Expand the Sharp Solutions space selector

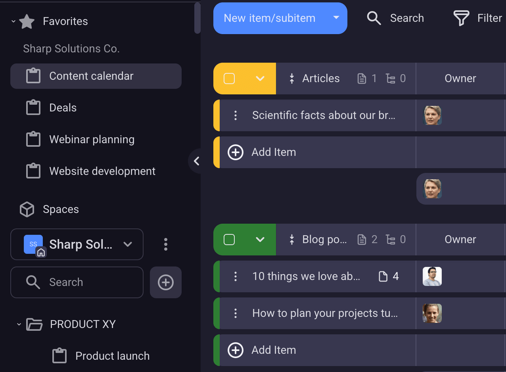(128, 244)
